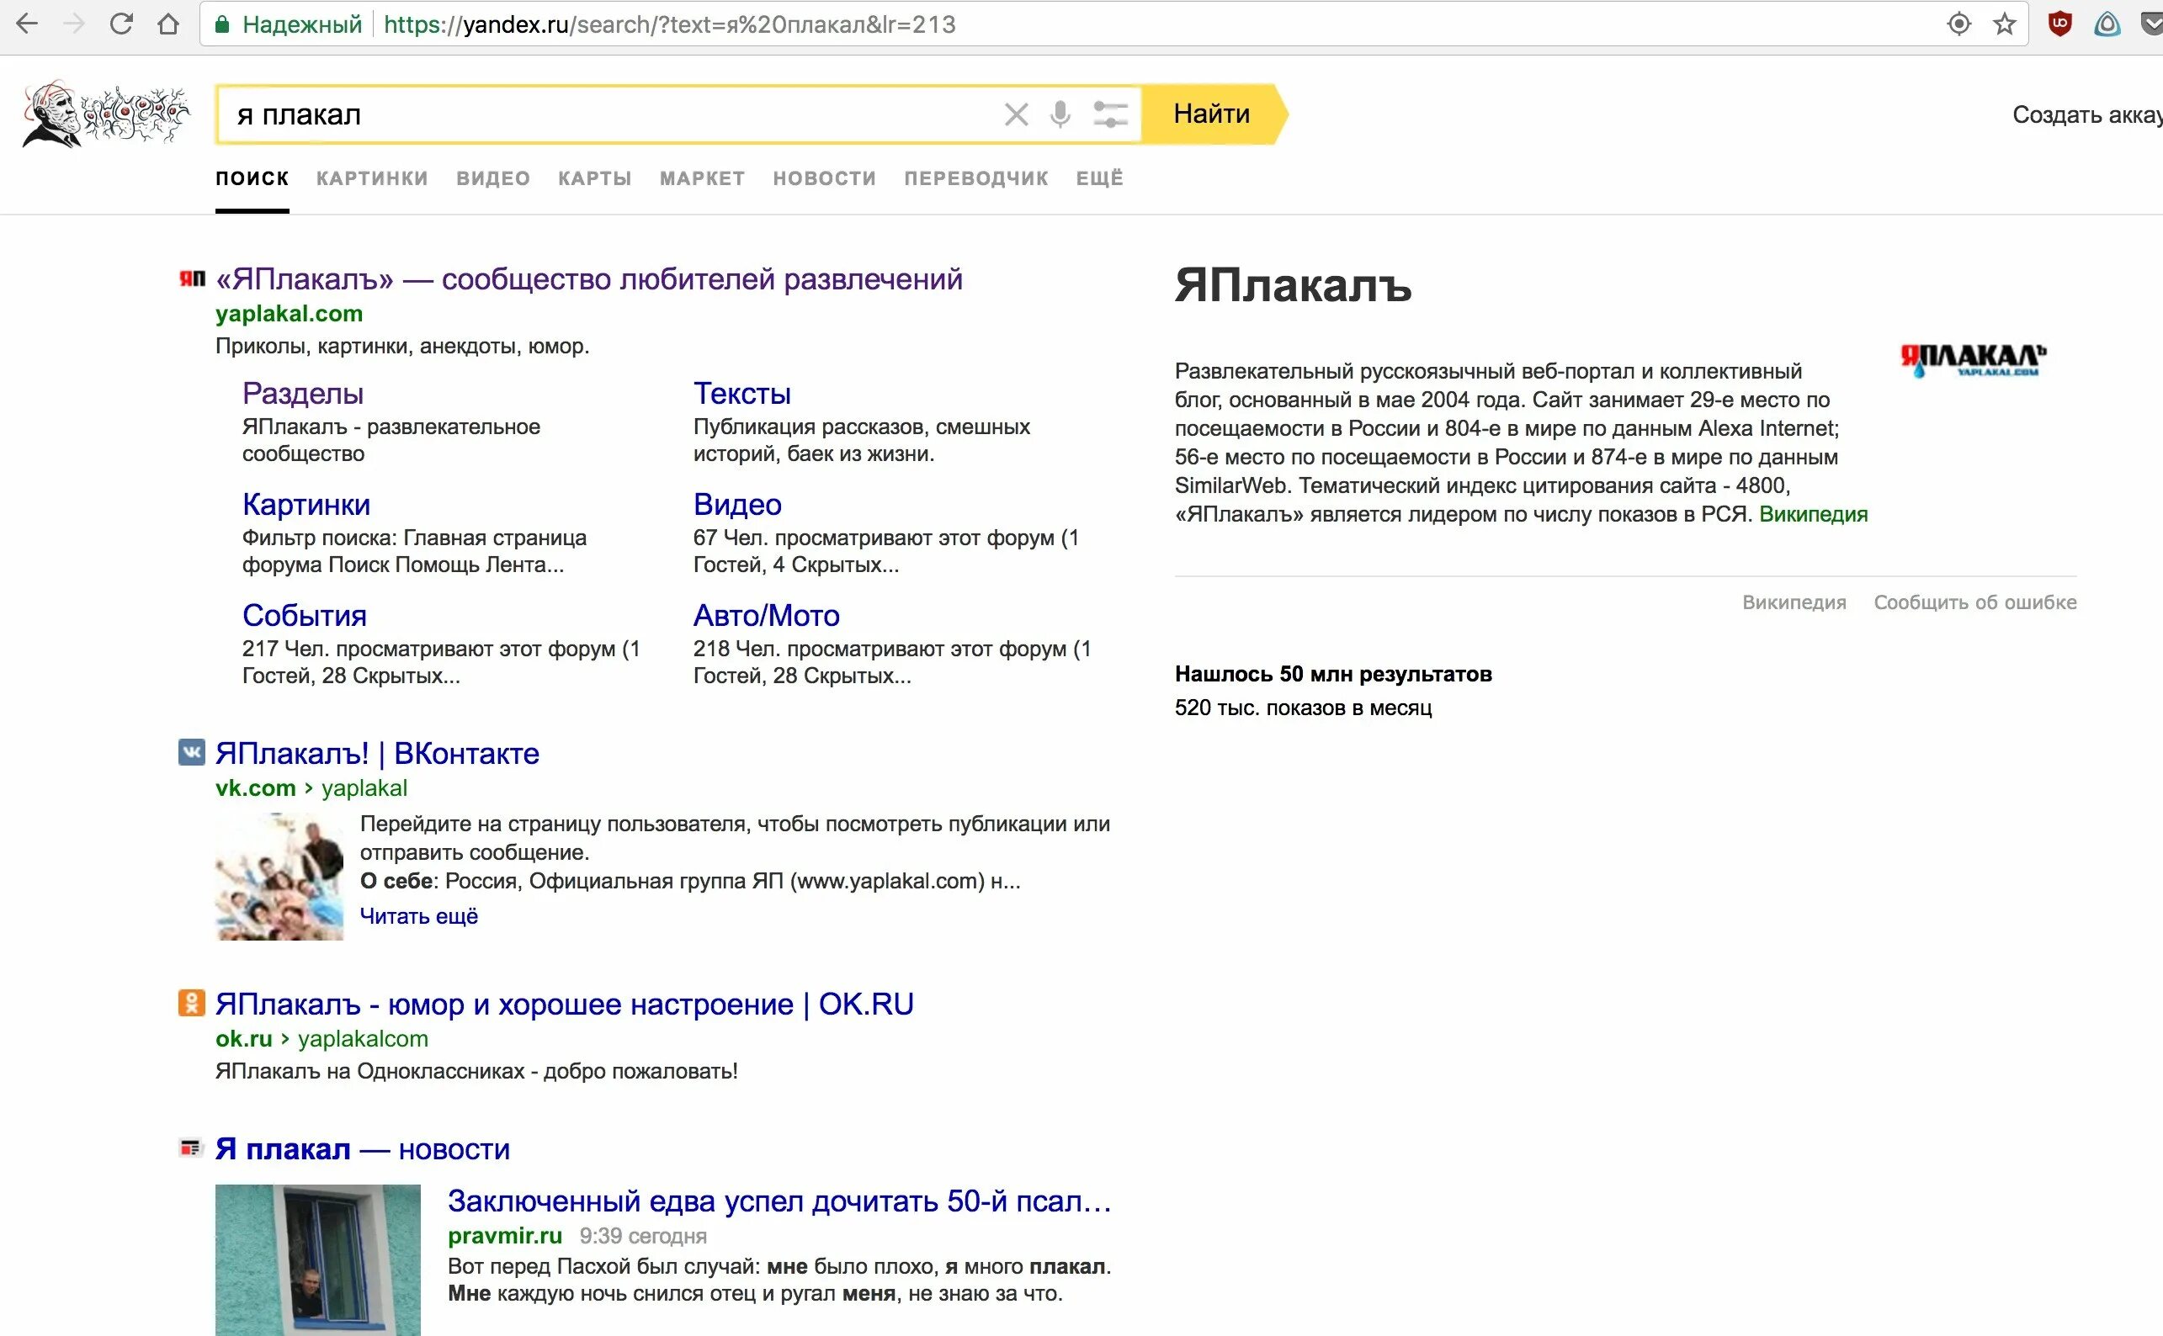Switch to the ПЕРЕВОДЧИК tab
2163x1336 pixels.
click(x=975, y=178)
